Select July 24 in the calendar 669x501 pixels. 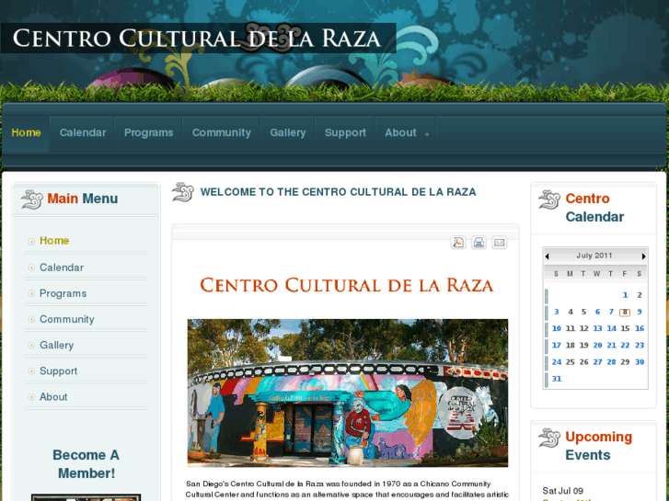pos(557,362)
